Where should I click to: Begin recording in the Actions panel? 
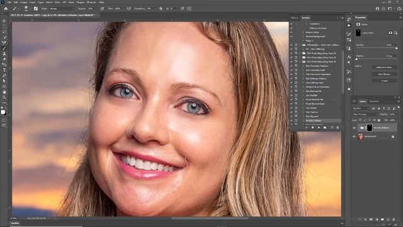(x=312, y=127)
